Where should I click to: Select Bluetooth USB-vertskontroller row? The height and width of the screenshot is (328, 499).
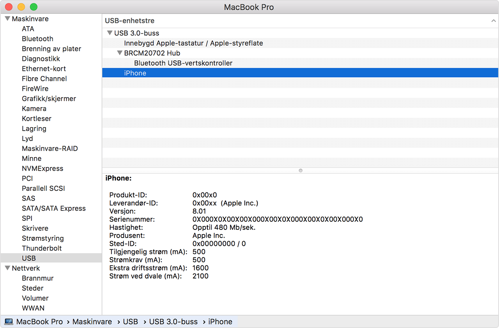point(300,63)
